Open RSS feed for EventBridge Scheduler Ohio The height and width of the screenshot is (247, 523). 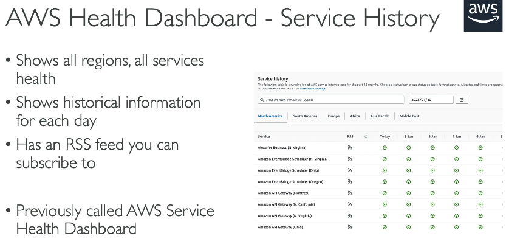point(350,170)
